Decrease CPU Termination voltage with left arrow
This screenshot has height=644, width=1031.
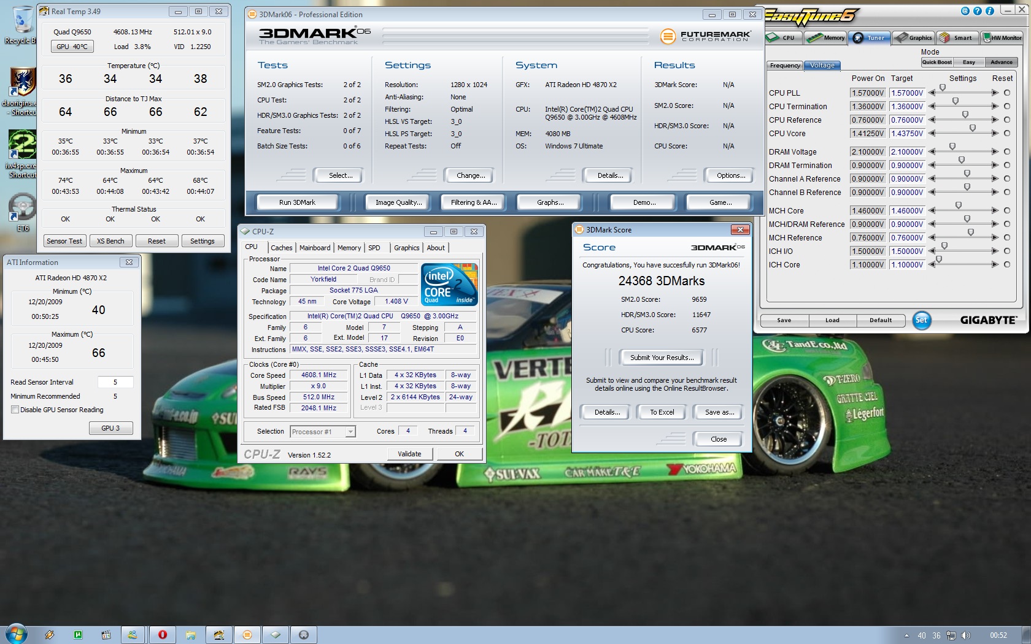tap(932, 107)
